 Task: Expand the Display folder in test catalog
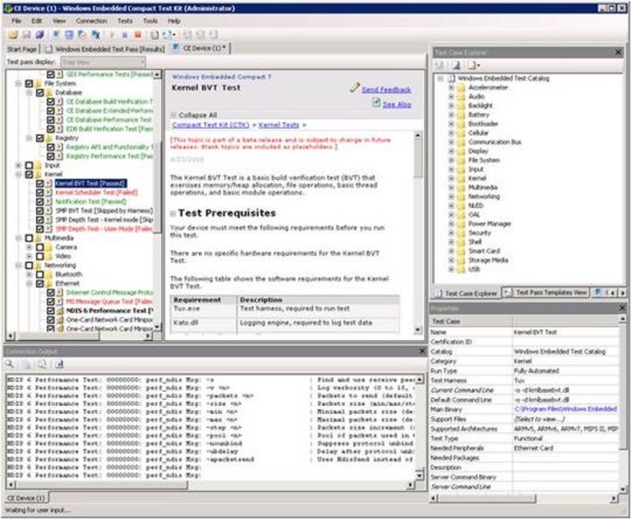click(x=450, y=151)
